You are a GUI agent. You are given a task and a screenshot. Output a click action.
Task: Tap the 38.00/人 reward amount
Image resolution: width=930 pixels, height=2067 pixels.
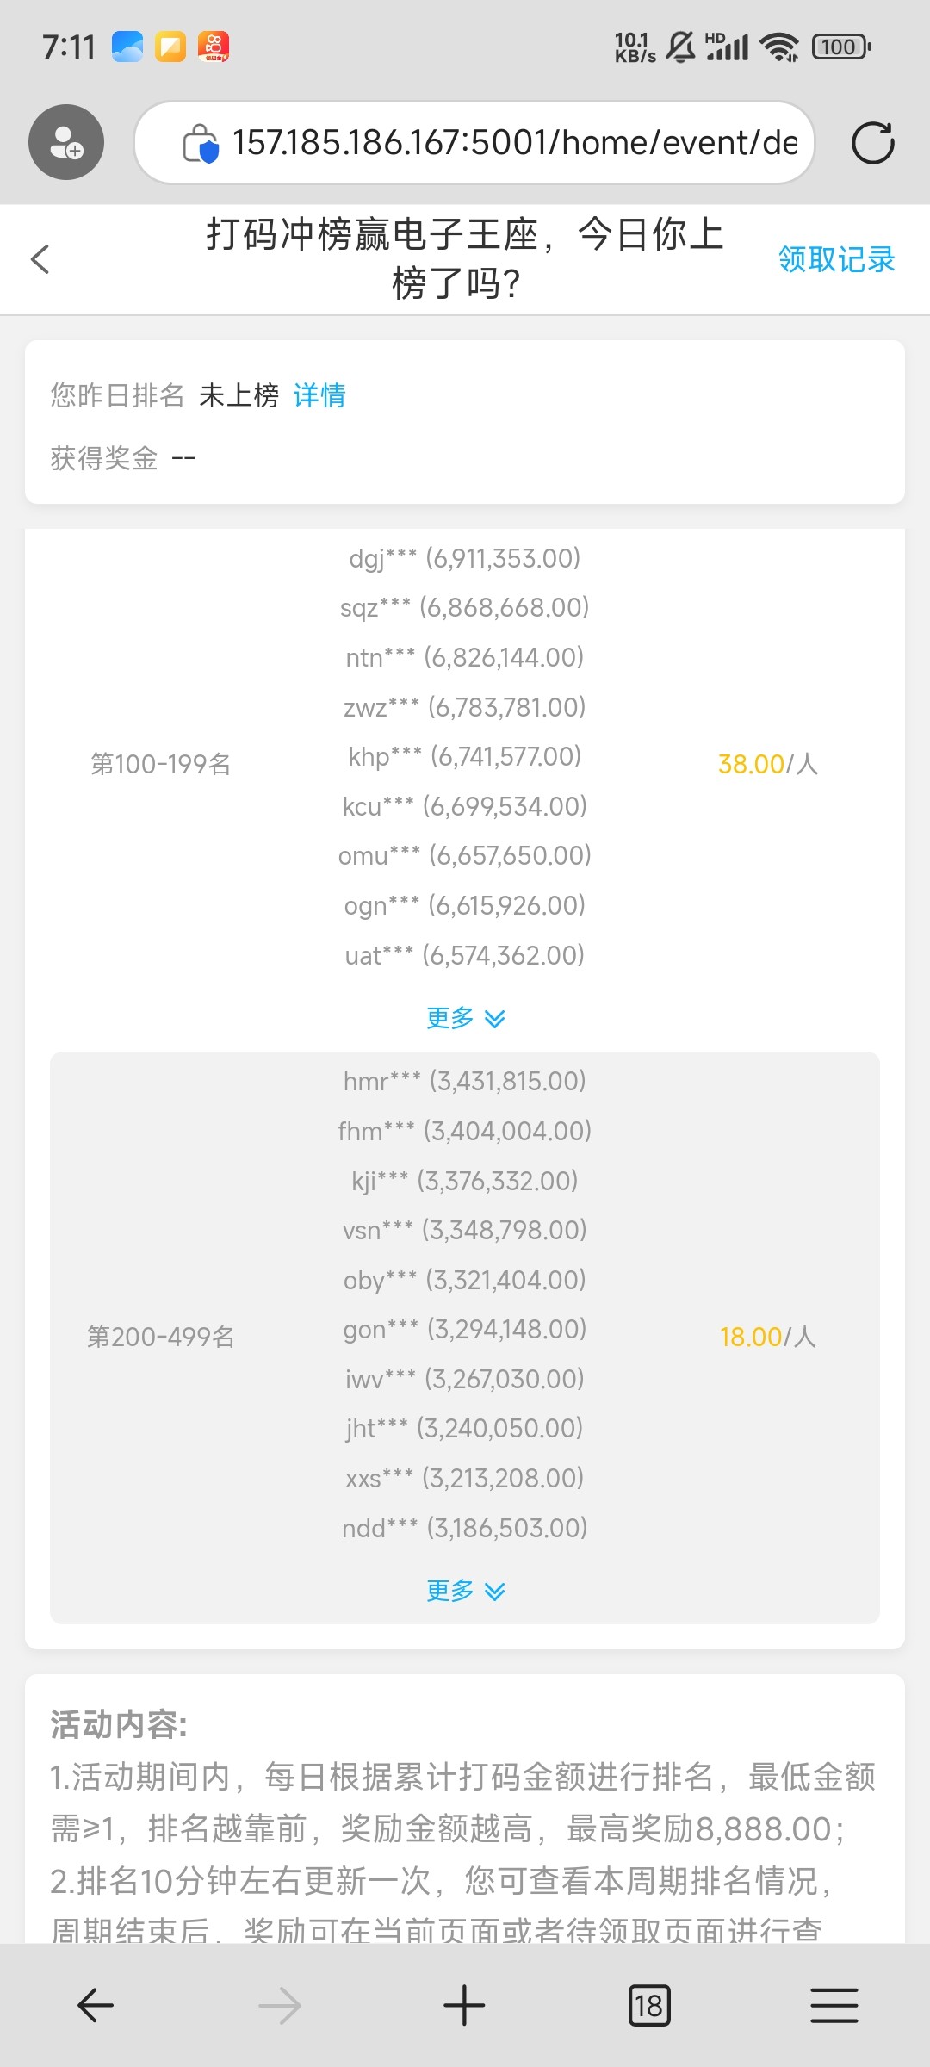click(x=767, y=764)
